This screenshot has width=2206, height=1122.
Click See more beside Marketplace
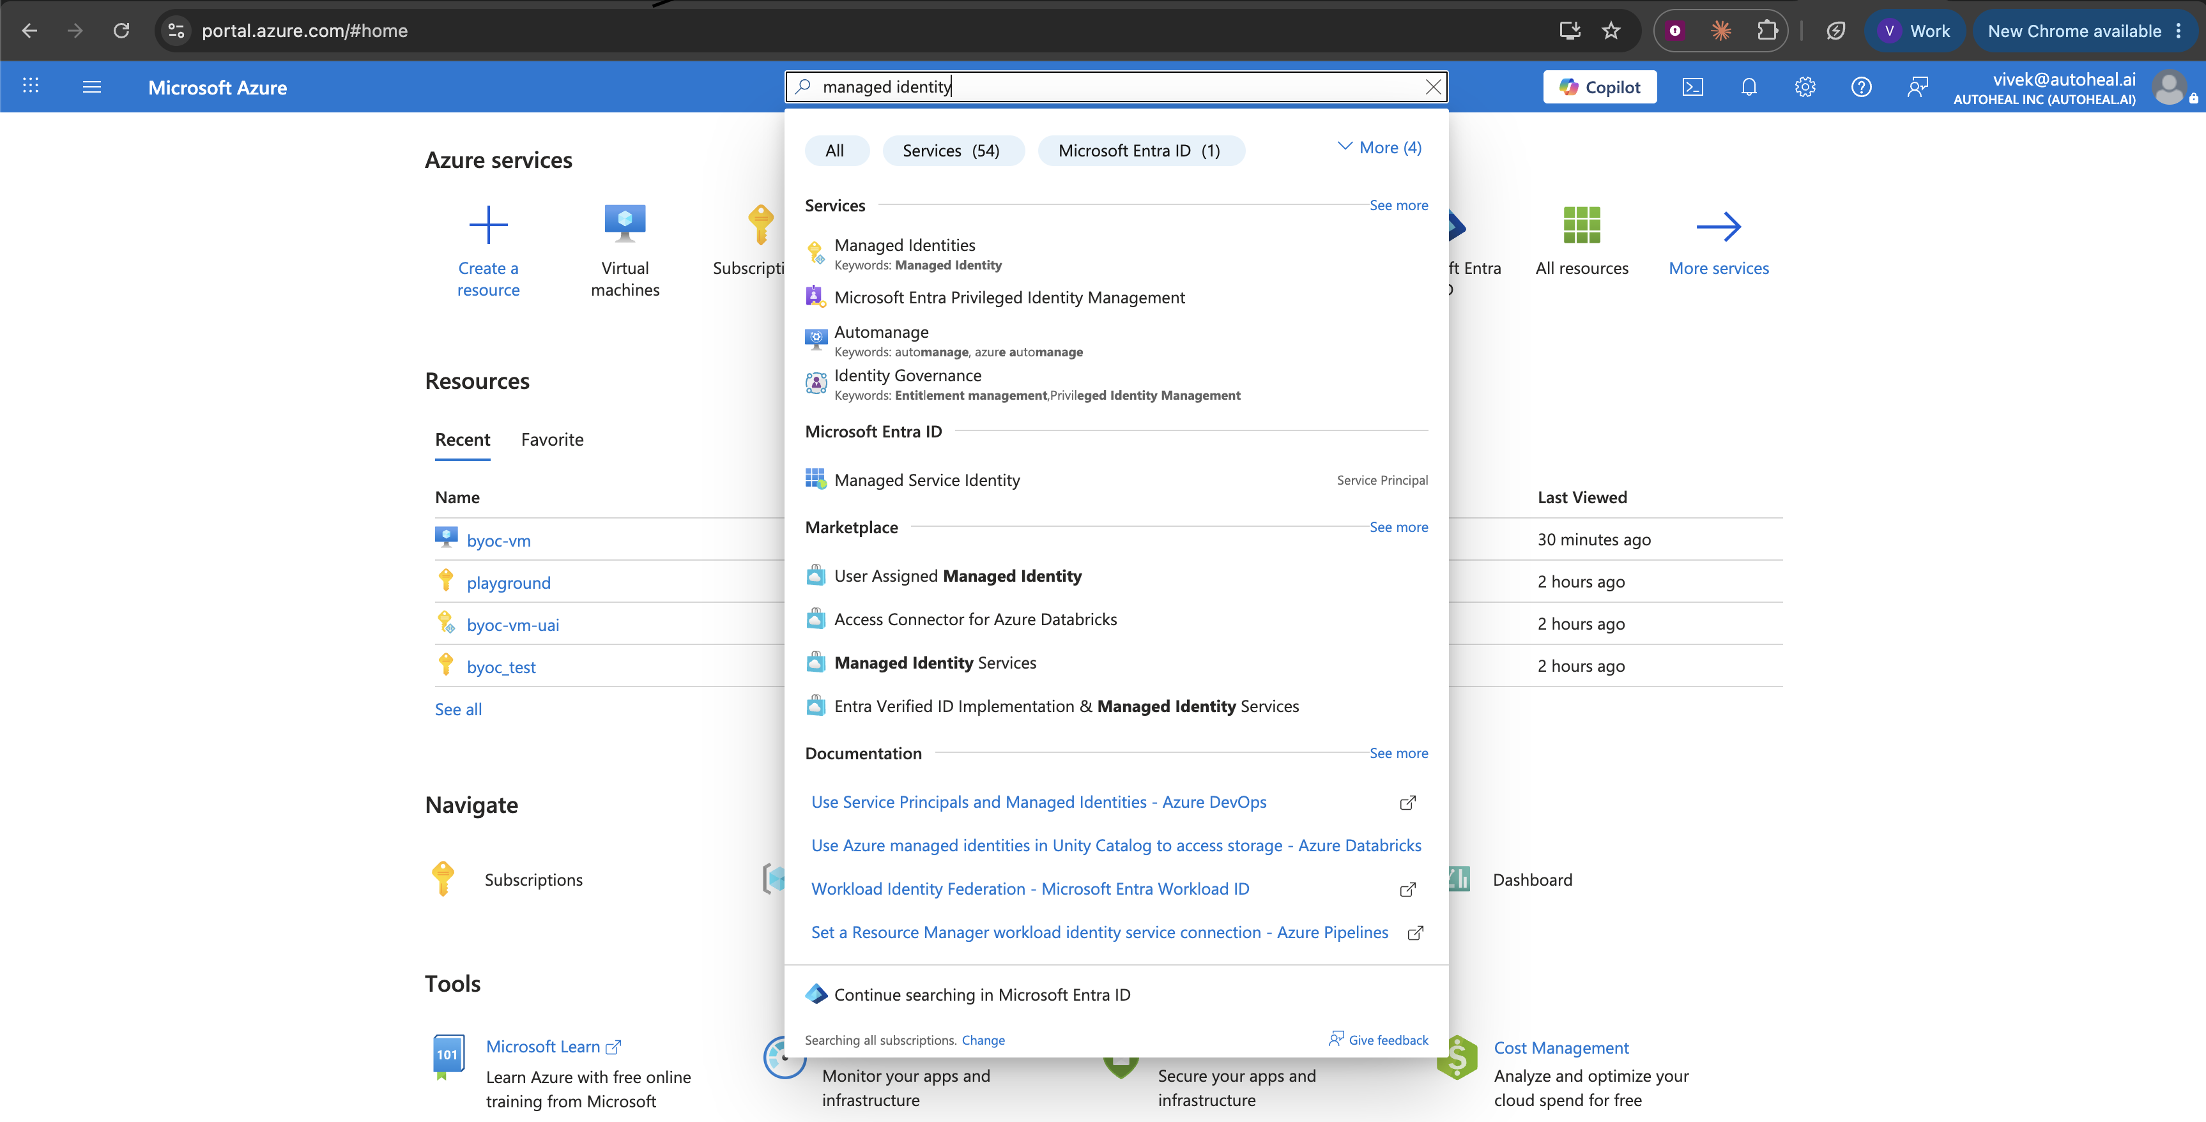coord(1398,527)
